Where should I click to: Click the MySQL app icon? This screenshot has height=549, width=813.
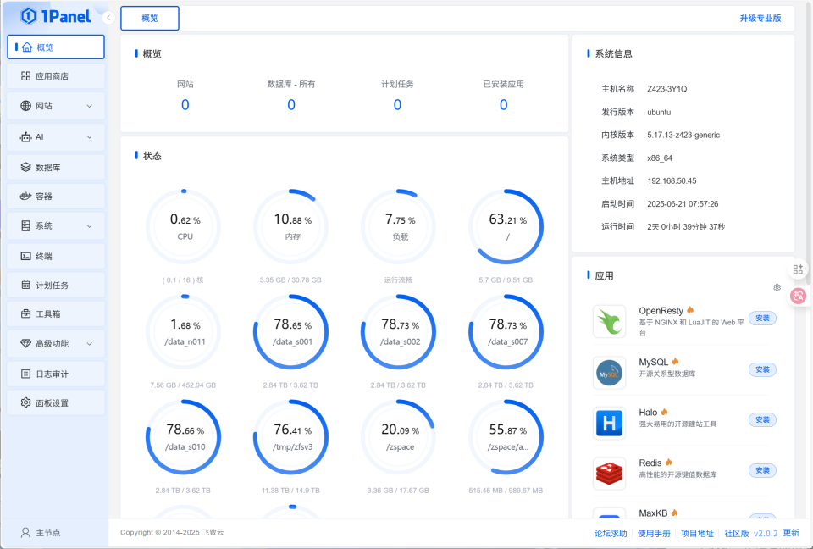pyautogui.click(x=609, y=373)
